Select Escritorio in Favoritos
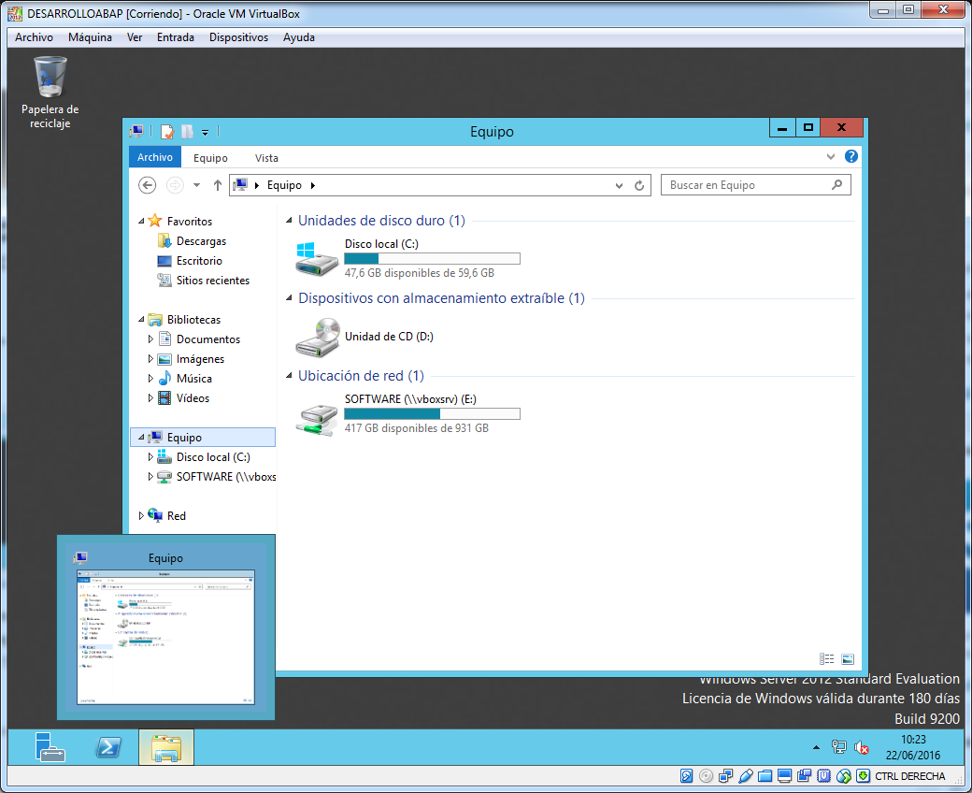 (x=199, y=260)
